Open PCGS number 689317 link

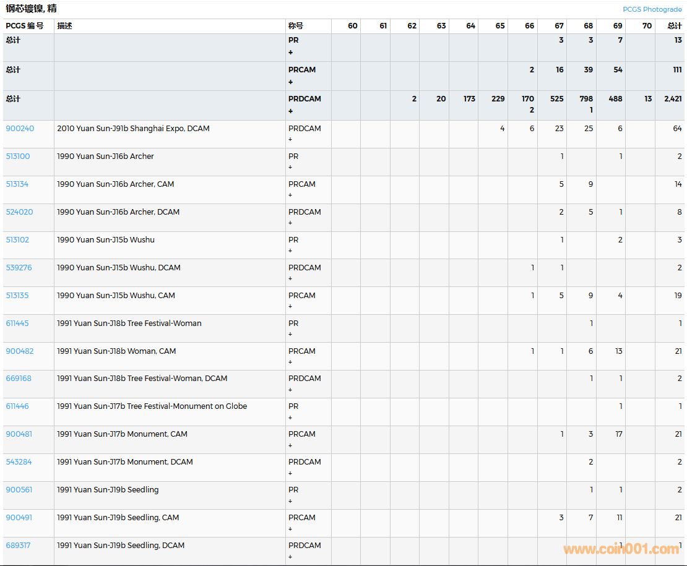(x=18, y=546)
